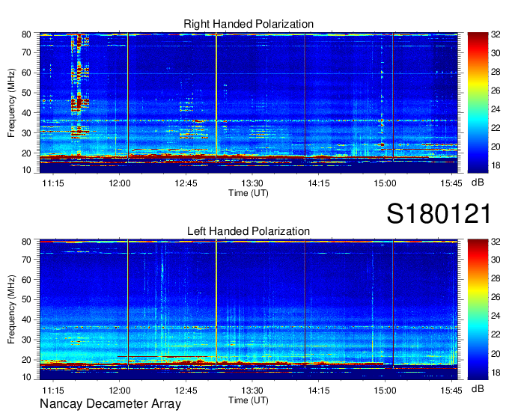Click the "Left Handed Polarization" plot title
This screenshot has height=413, width=509.
coord(249,231)
